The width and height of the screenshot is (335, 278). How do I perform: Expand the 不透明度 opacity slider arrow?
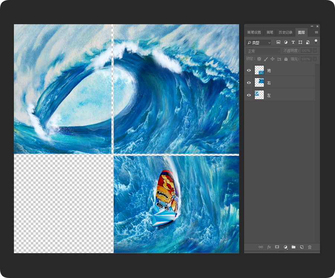point(315,51)
